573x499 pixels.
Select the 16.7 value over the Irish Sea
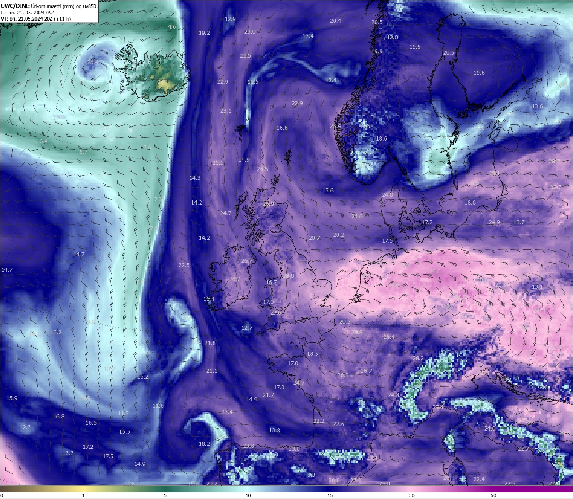click(x=271, y=282)
